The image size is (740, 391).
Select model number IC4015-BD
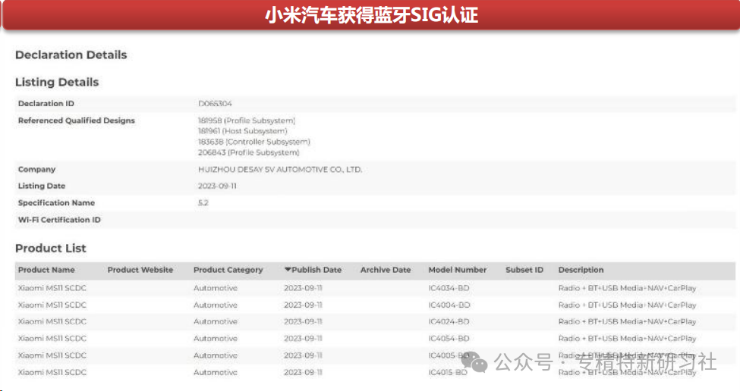point(447,372)
